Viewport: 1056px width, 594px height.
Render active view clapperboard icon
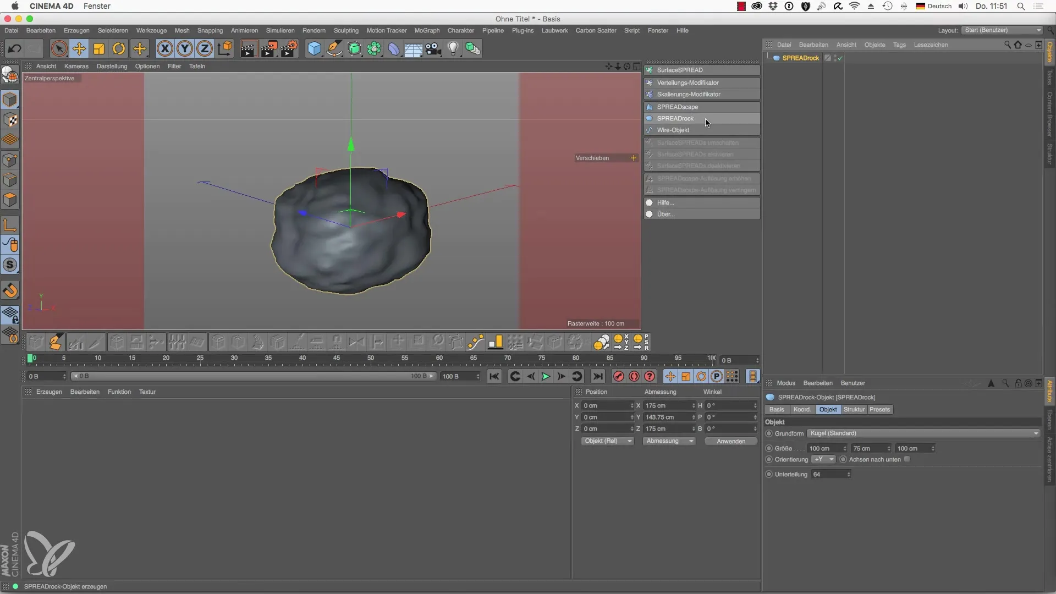[248, 49]
